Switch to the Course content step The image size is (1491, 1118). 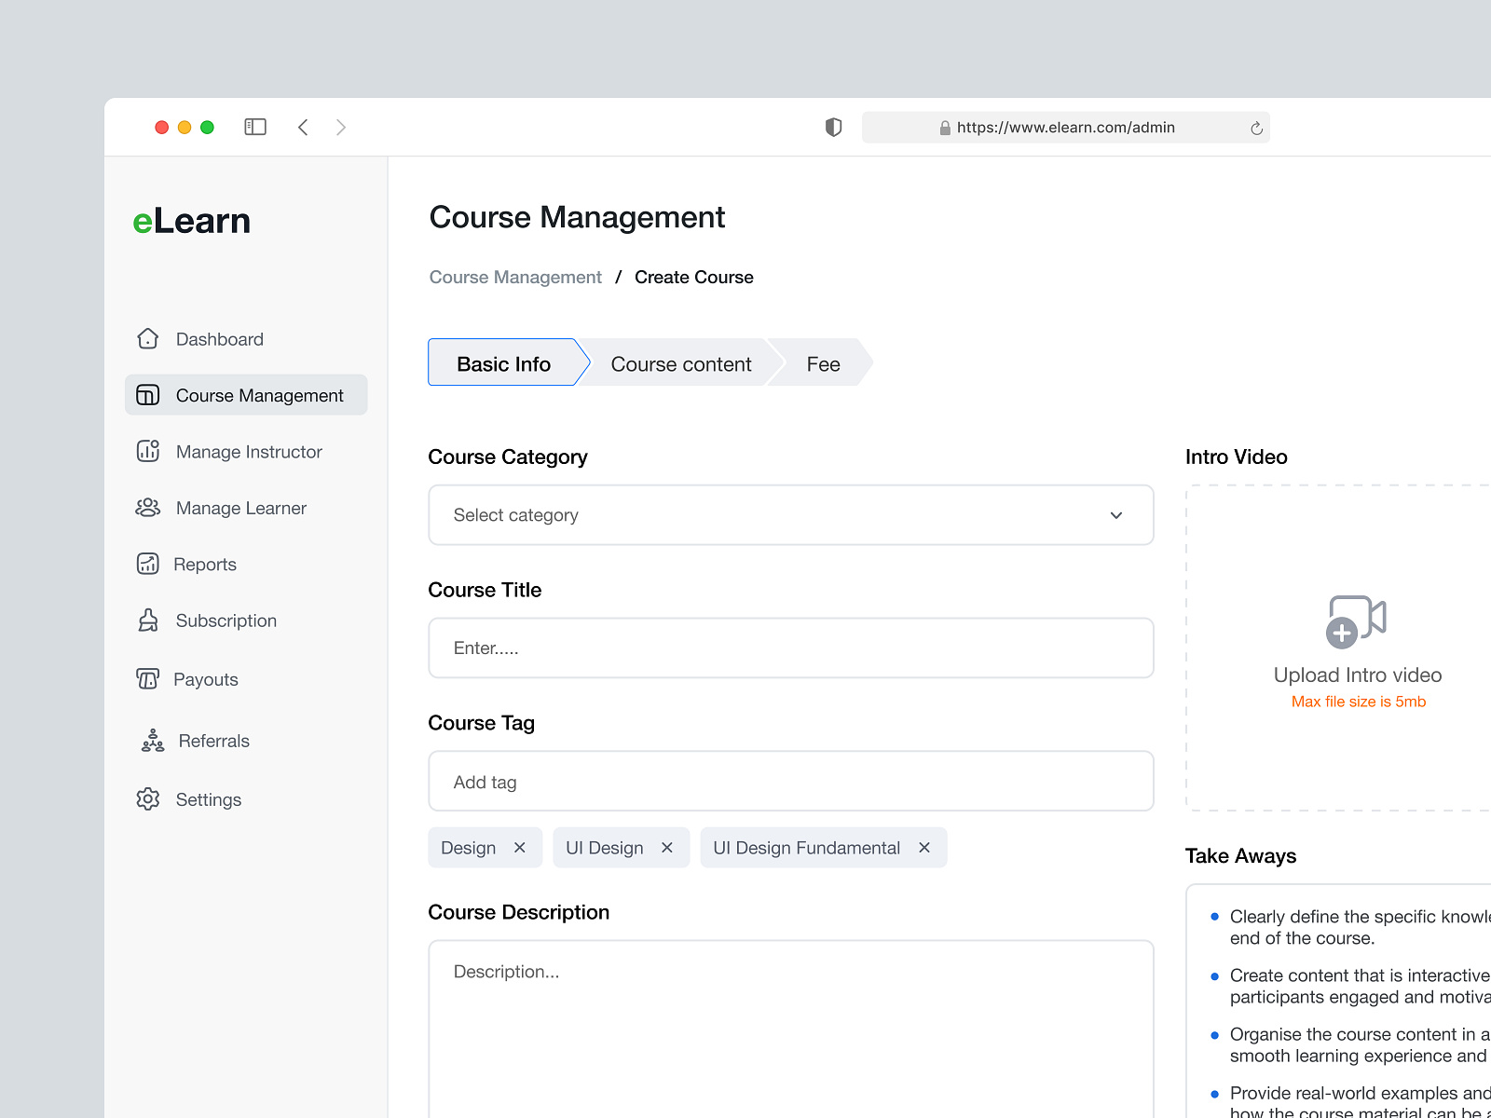coord(680,363)
